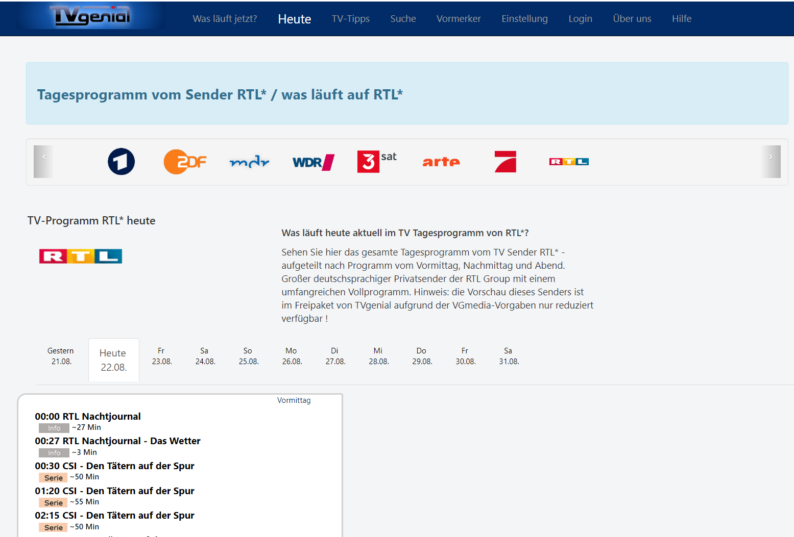Screen dimensions: 794x537
Task: Click the large RTL logo under TV-Programm
Action: pyautogui.click(x=81, y=256)
